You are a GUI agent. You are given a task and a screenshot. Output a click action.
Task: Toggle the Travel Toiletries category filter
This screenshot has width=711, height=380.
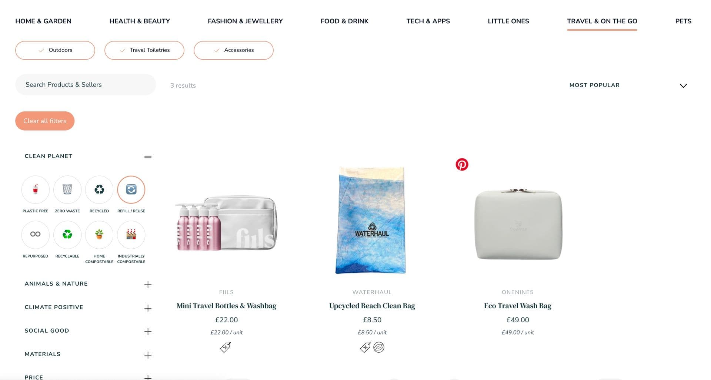[x=144, y=50]
